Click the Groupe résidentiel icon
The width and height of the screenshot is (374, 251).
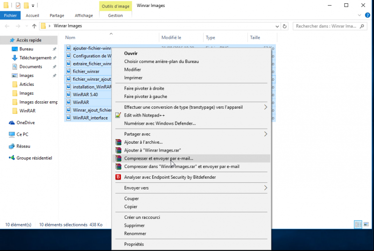12,158
